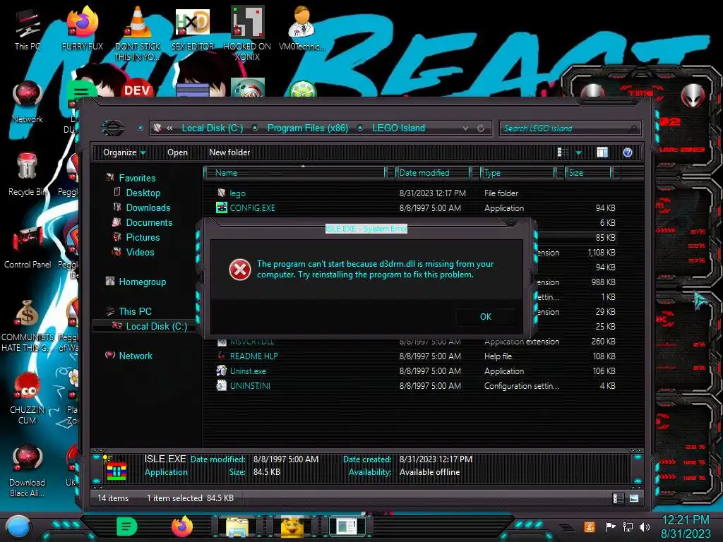Expand the view options dropdown arrow
The image size is (723, 542).
click(579, 152)
